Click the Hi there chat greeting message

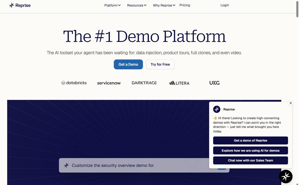(247, 125)
